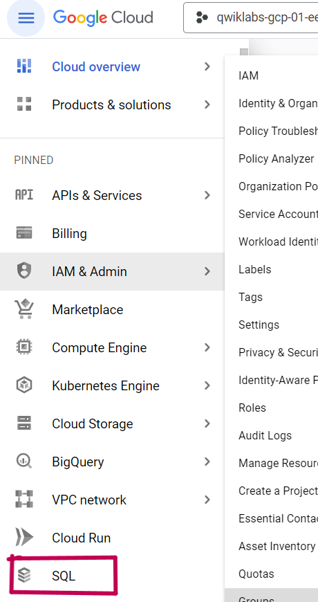Click the Cloud Run arrows icon
Screen dimensions: 318x602
24,537
